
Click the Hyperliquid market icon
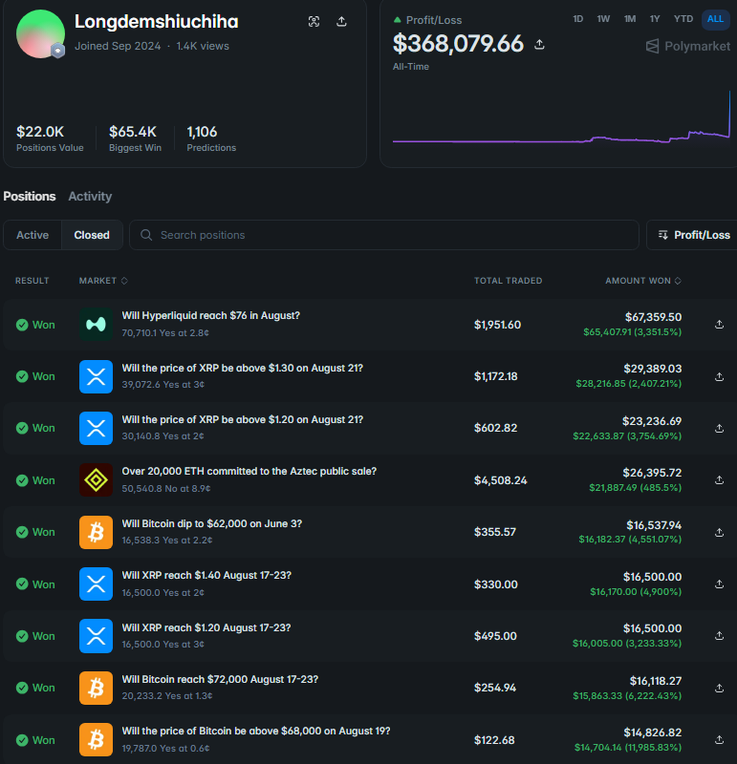(97, 325)
